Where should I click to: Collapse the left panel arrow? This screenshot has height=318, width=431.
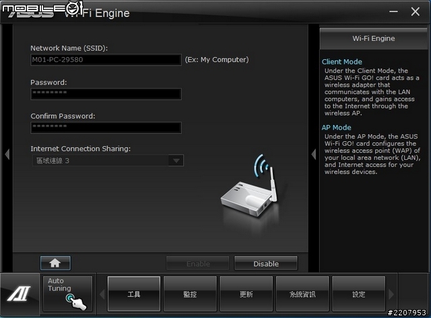point(7,154)
